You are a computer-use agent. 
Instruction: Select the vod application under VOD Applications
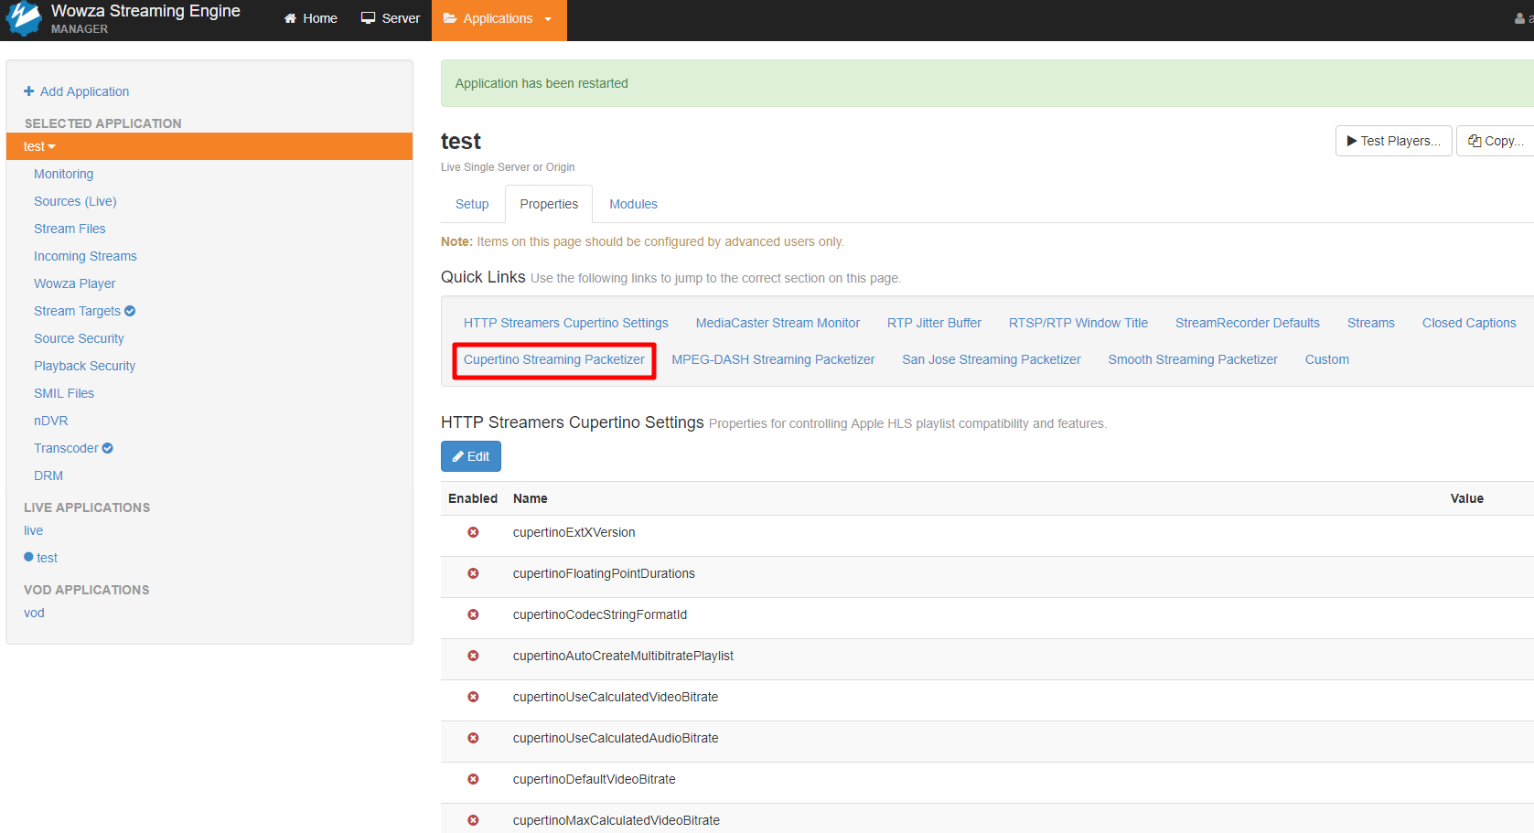[34, 613]
